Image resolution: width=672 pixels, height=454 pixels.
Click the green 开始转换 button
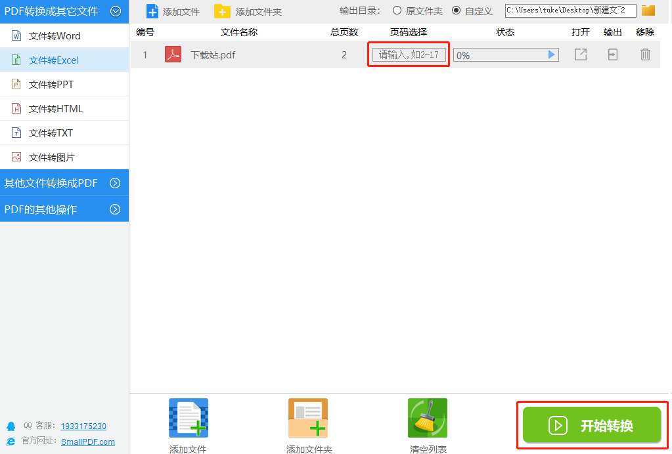point(592,425)
